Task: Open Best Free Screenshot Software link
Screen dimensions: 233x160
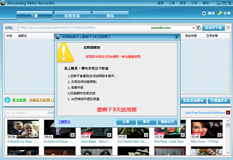Action: (x=205, y=113)
